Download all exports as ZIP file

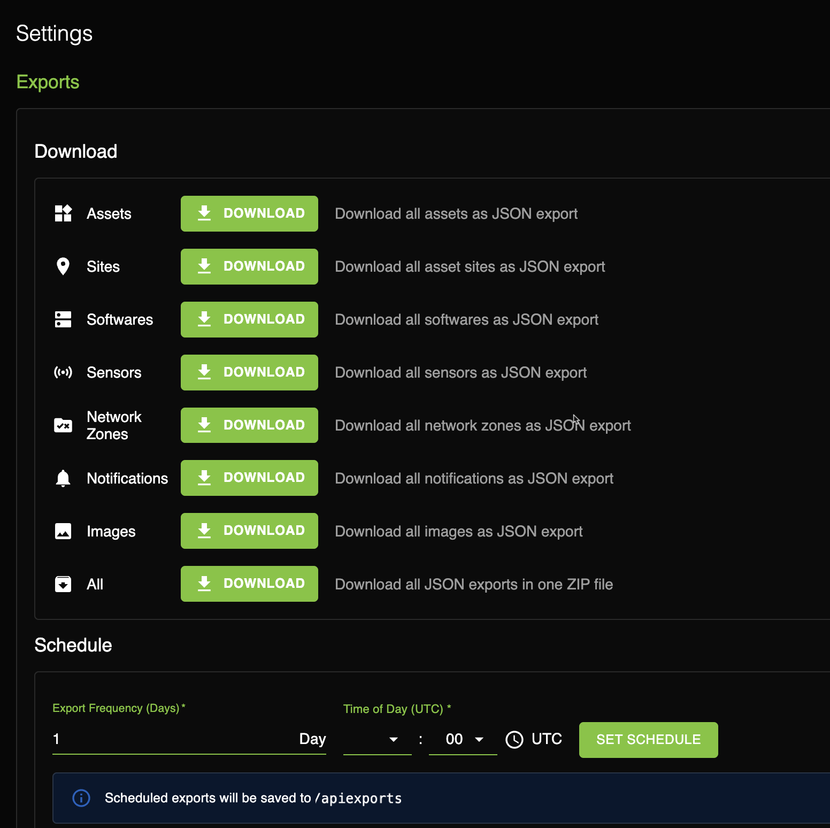point(249,584)
